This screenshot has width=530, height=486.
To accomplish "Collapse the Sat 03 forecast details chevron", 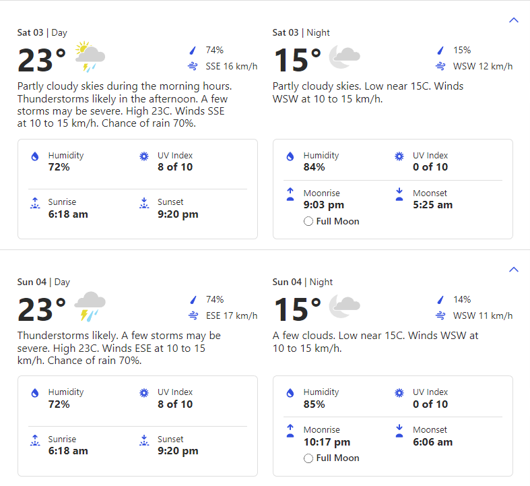I will coord(513,20).
